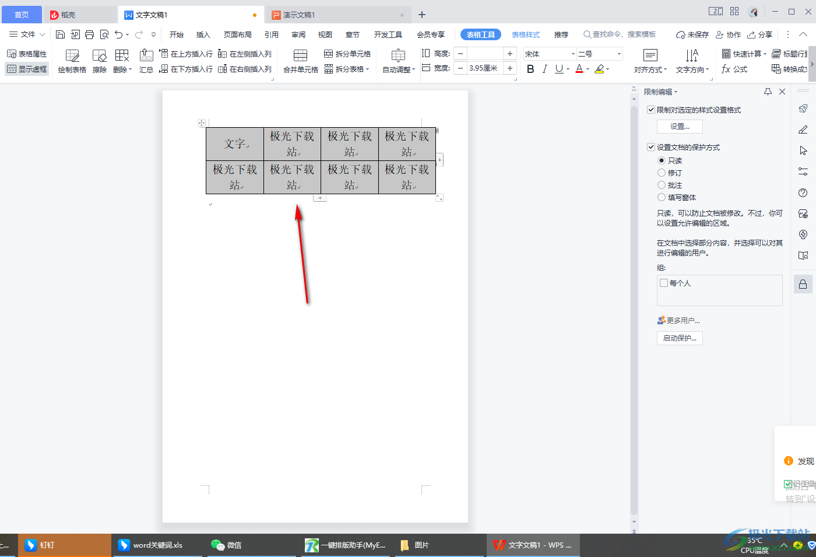Insert column right with 在右侧插入列
816x557 pixels.
[x=245, y=69]
